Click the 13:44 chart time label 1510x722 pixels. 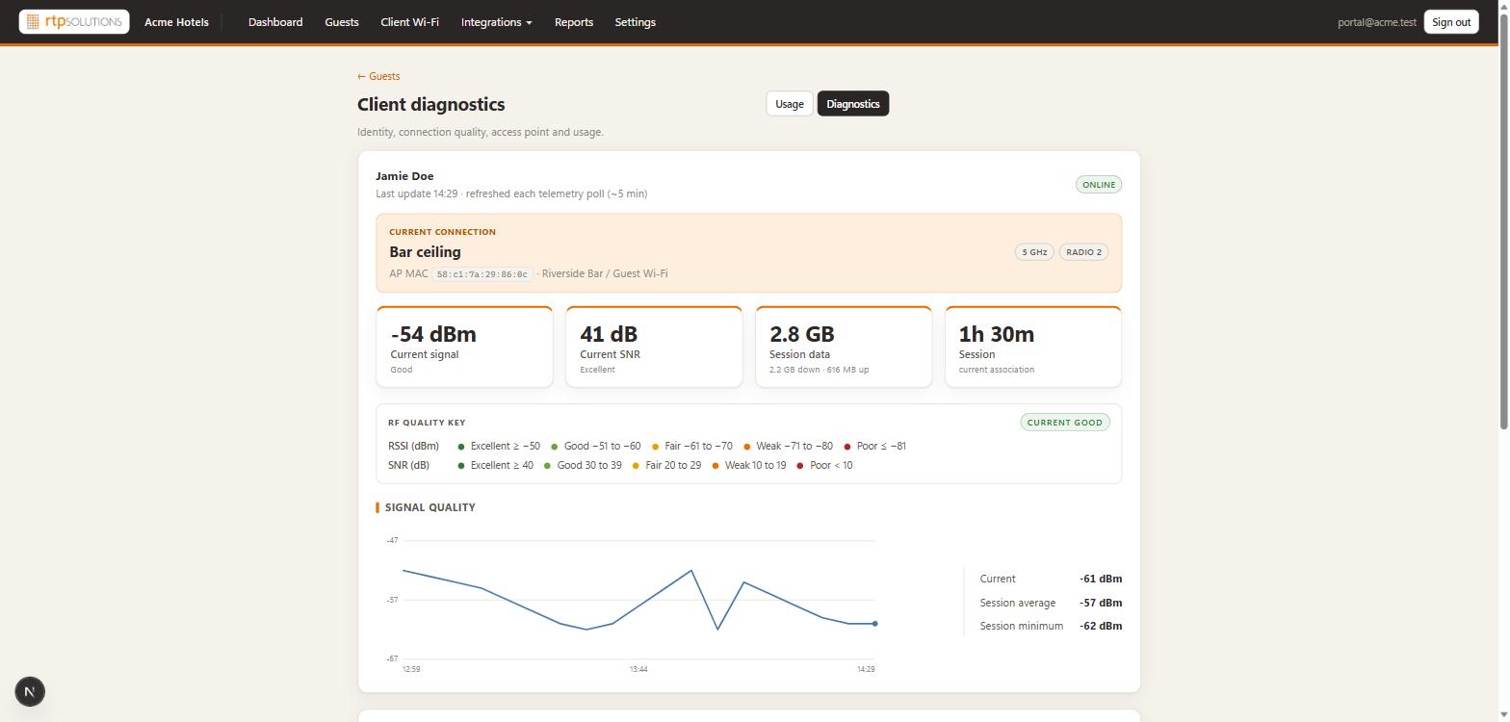[638, 669]
